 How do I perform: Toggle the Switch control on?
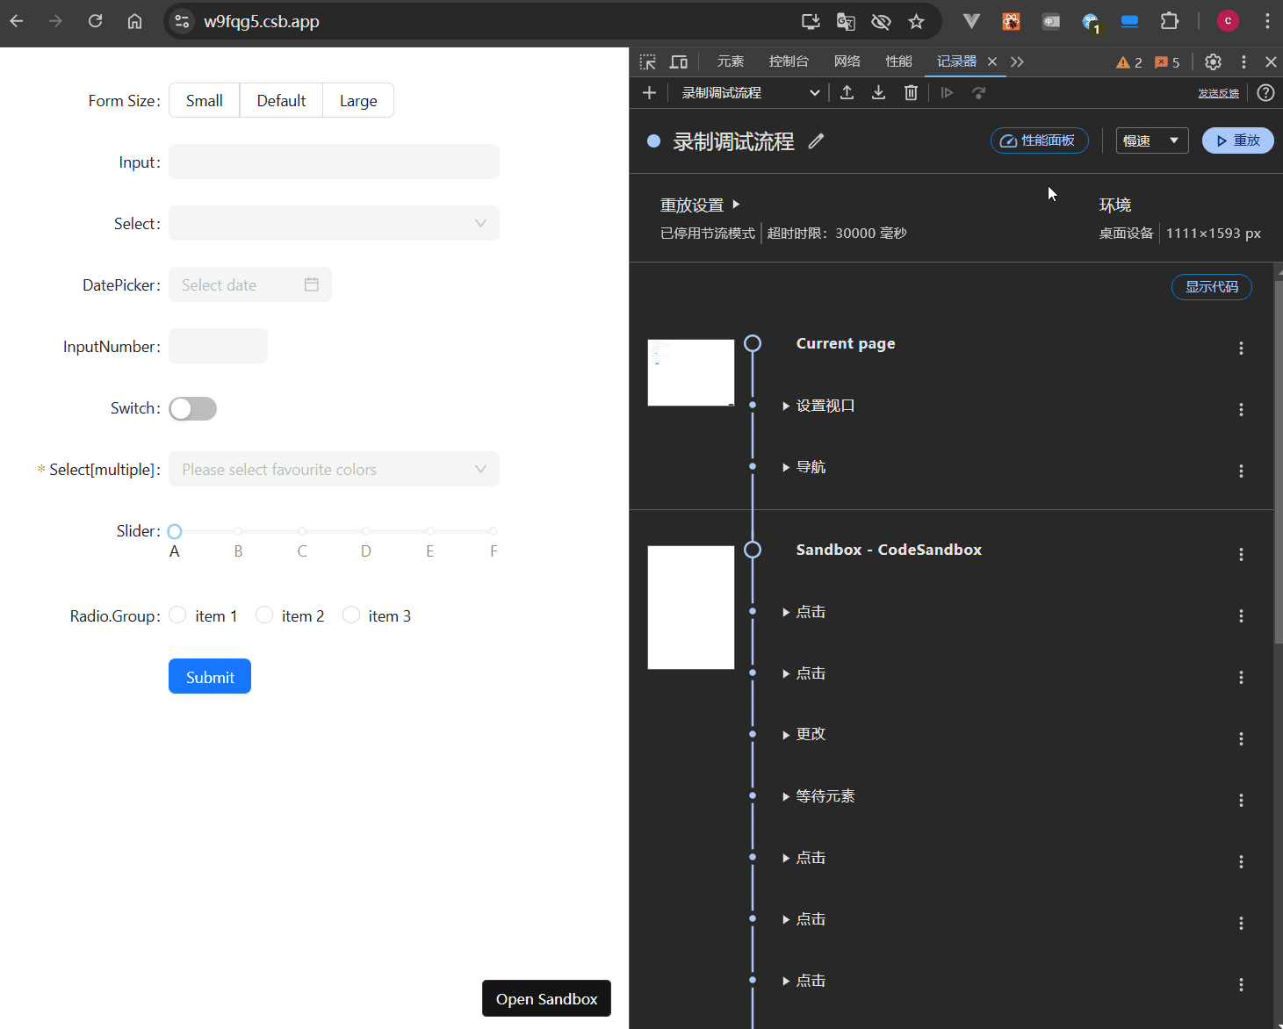point(192,408)
